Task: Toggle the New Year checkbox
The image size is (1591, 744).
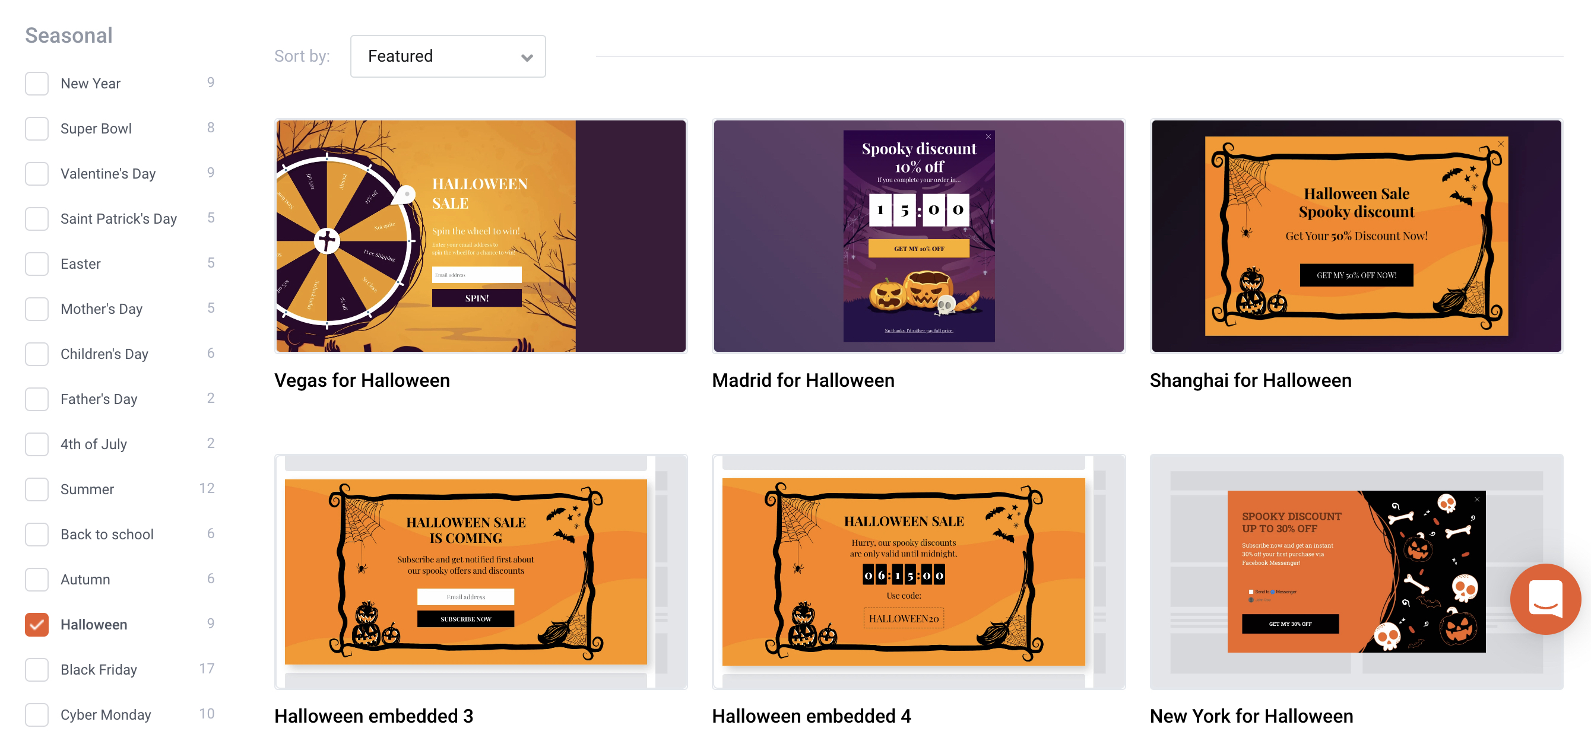Action: point(37,83)
